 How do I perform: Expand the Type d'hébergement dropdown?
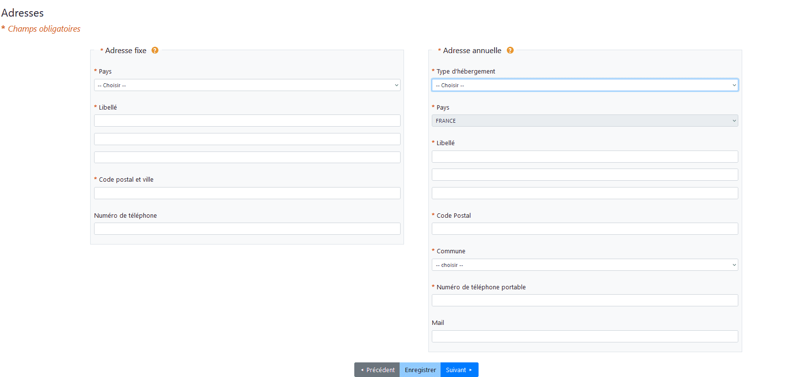(x=585, y=85)
